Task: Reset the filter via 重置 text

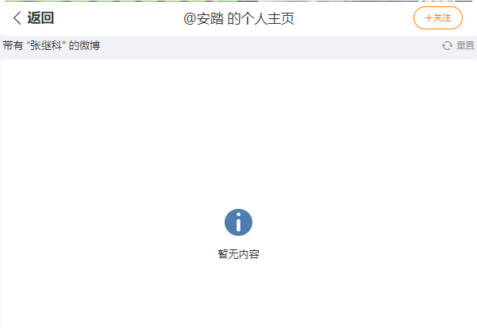Action: tap(465, 45)
